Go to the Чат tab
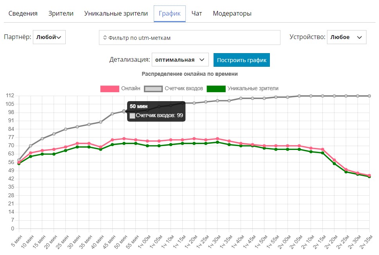The image size is (379, 255). 197,13
